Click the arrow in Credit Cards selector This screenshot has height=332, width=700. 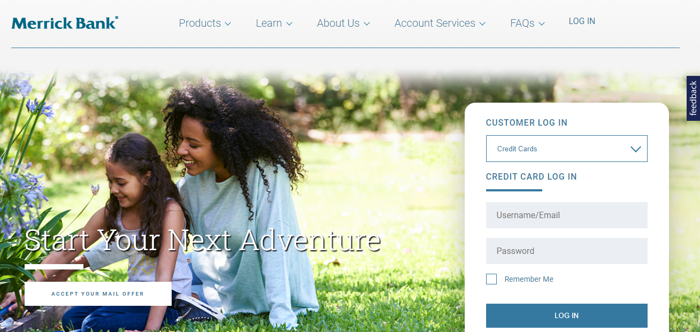click(x=636, y=149)
